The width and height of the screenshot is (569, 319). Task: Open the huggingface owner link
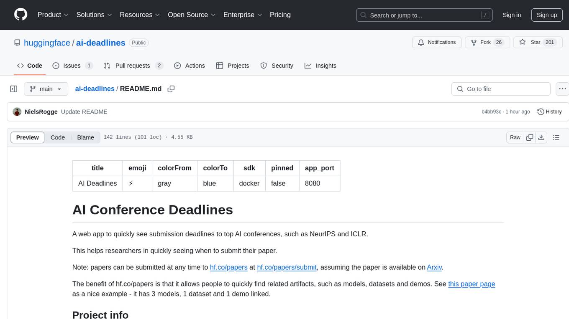47,43
